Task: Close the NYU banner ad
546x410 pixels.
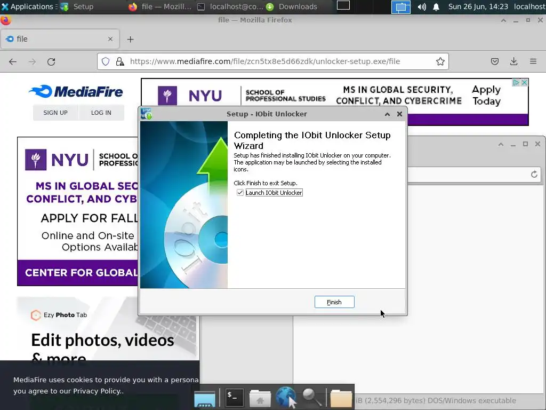Action: tap(524, 83)
